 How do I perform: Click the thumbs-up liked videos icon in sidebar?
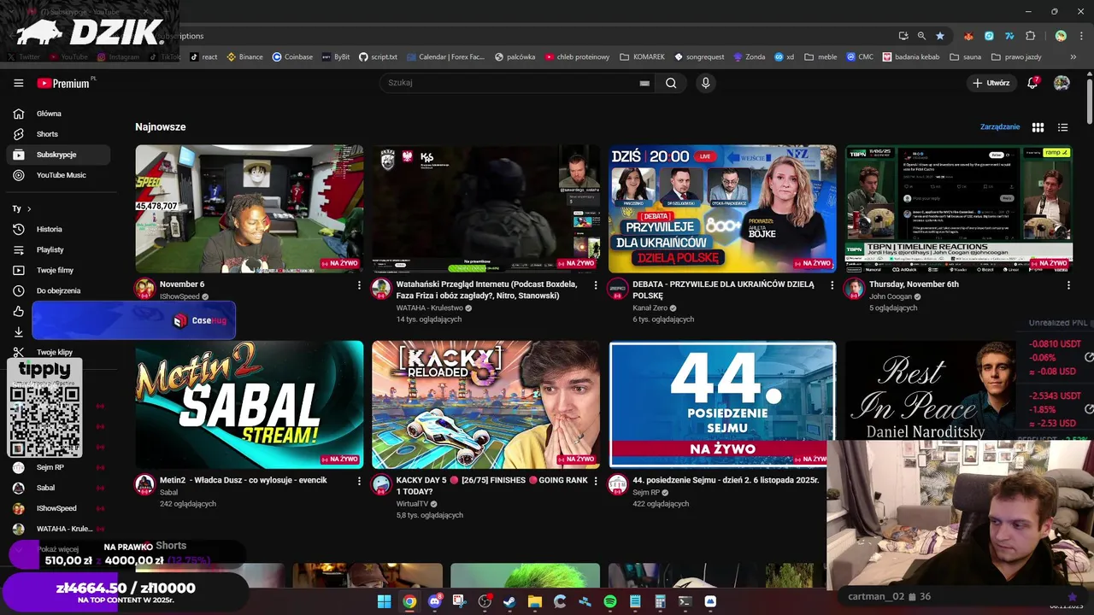click(x=19, y=311)
